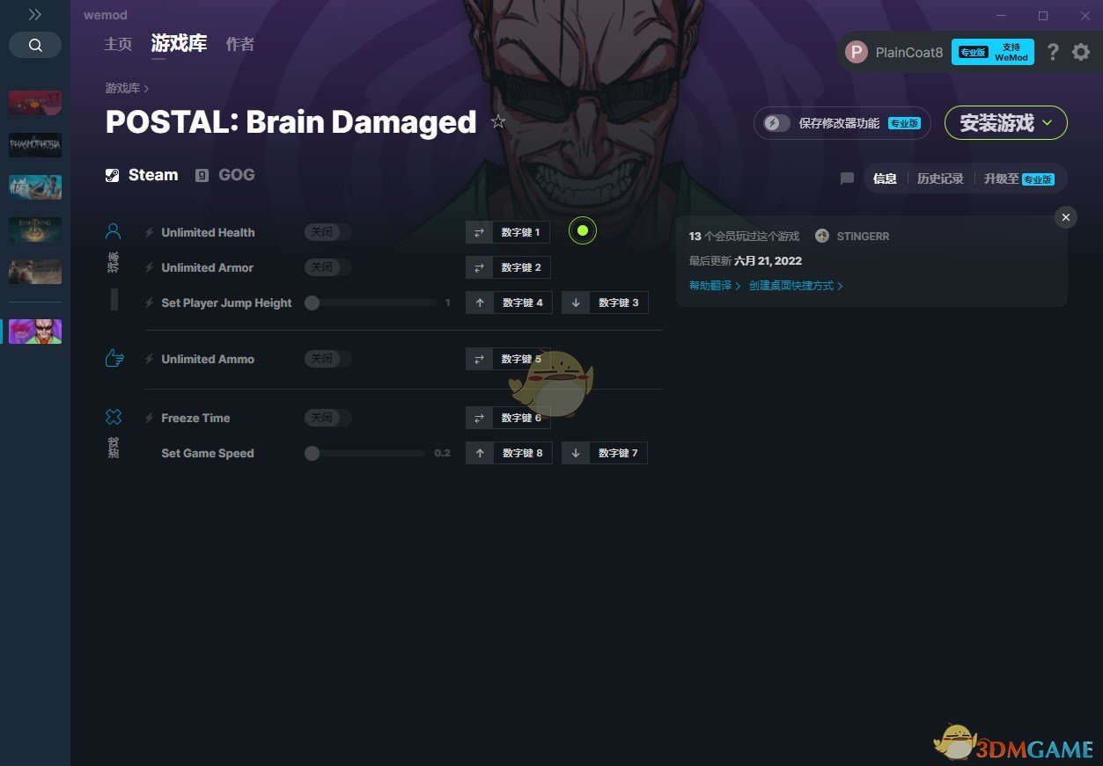Adjust Set Player Jump Height slider
Viewport: 1103px width, 766px height.
371,303
